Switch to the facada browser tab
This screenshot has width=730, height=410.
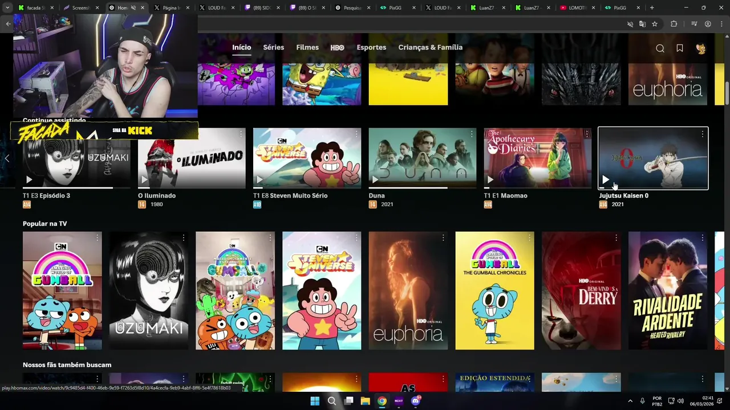(x=35, y=8)
